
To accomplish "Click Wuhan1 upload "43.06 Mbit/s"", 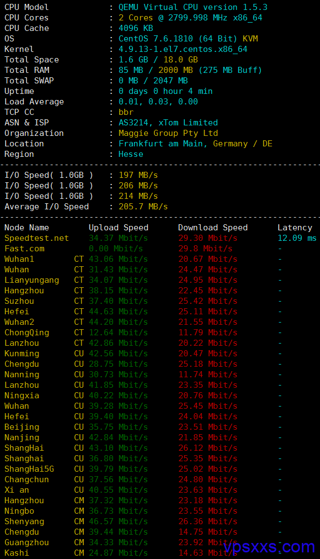I will (119, 259).
